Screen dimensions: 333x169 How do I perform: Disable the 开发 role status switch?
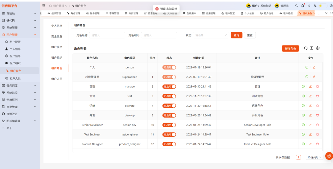[169, 115]
